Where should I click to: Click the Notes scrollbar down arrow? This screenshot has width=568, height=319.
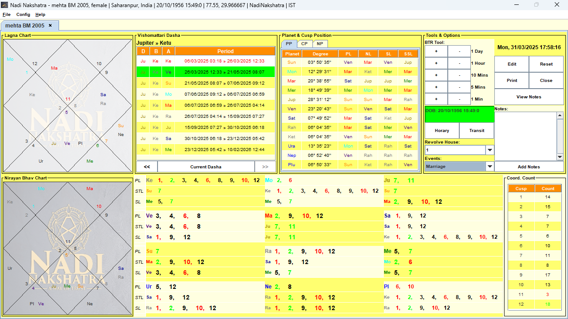(x=560, y=157)
